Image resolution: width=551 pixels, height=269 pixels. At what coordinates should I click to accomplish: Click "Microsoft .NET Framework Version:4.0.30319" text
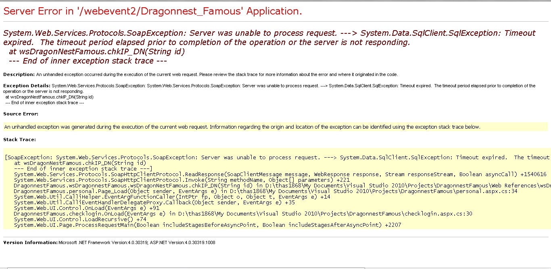[x=104, y=242]
